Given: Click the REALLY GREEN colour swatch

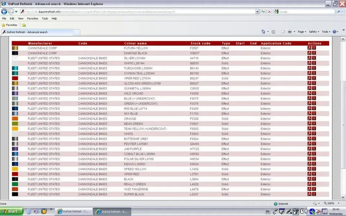Looking at the screenshot, I should coord(15,184).
